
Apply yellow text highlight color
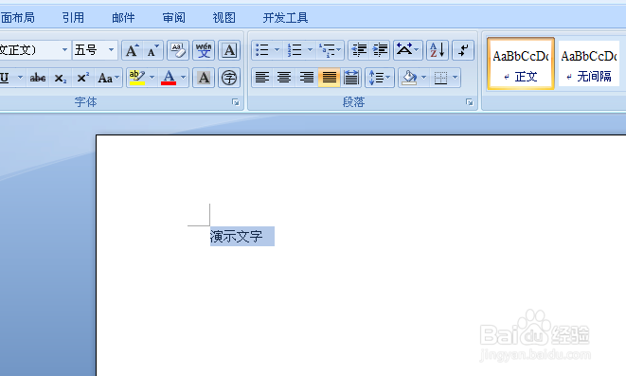[x=137, y=78]
